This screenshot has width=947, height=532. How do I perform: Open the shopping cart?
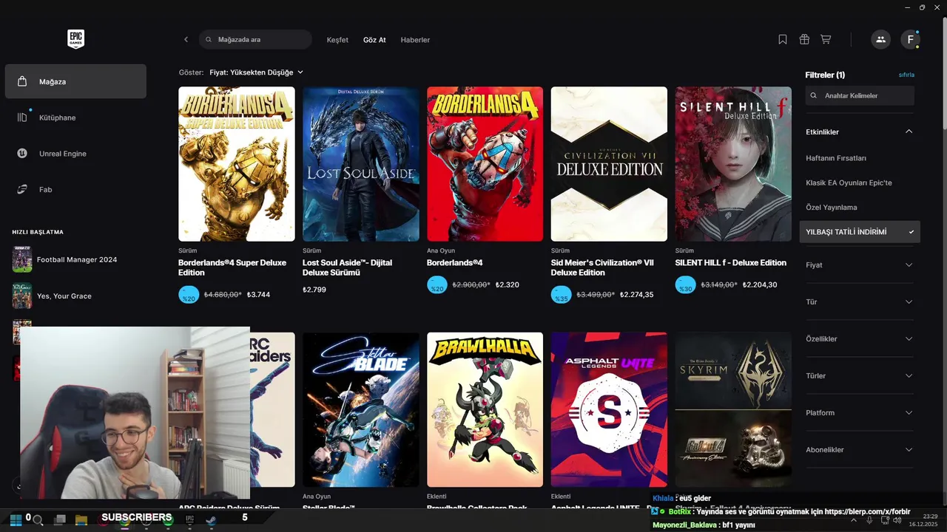click(826, 39)
